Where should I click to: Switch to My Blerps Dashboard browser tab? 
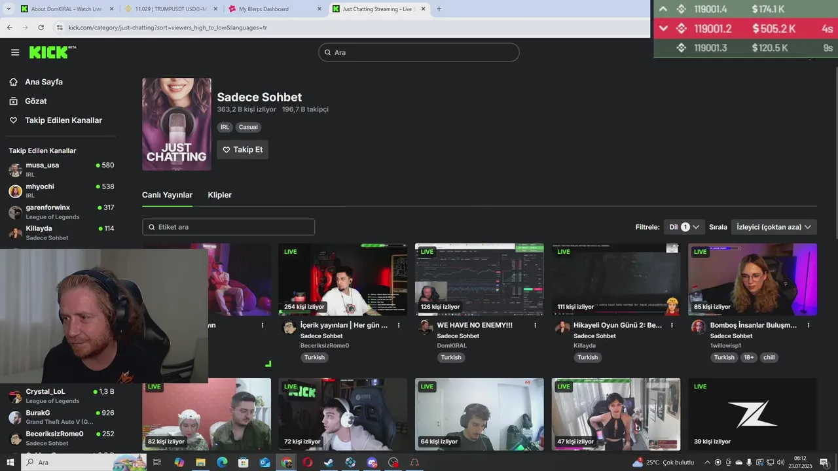click(x=275, y=9)
